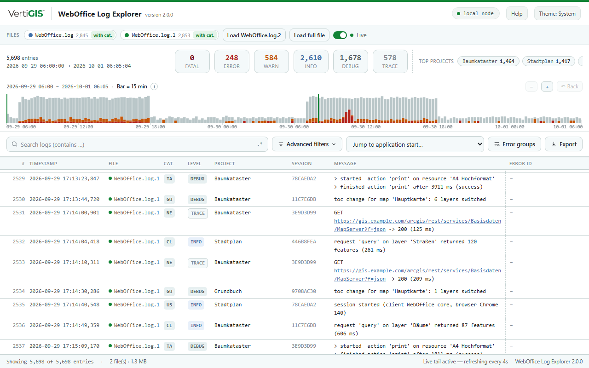589x368 pixels.
Task: Click DEBUG level badge on row 2534
Action: (197, 292)
